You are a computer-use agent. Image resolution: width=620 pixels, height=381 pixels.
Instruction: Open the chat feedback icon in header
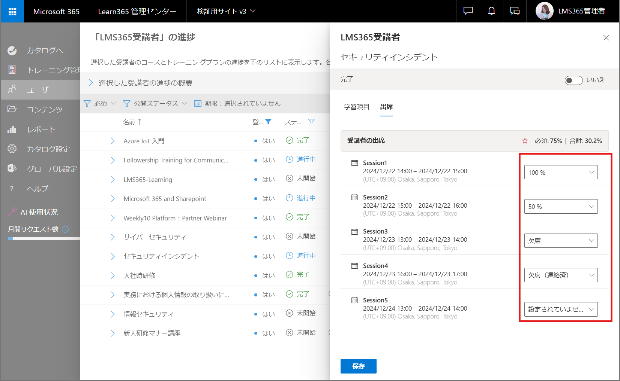click(x=468, y=11)
